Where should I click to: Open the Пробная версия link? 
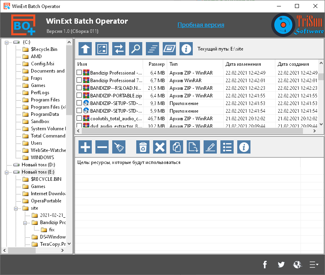coord(201,25)
